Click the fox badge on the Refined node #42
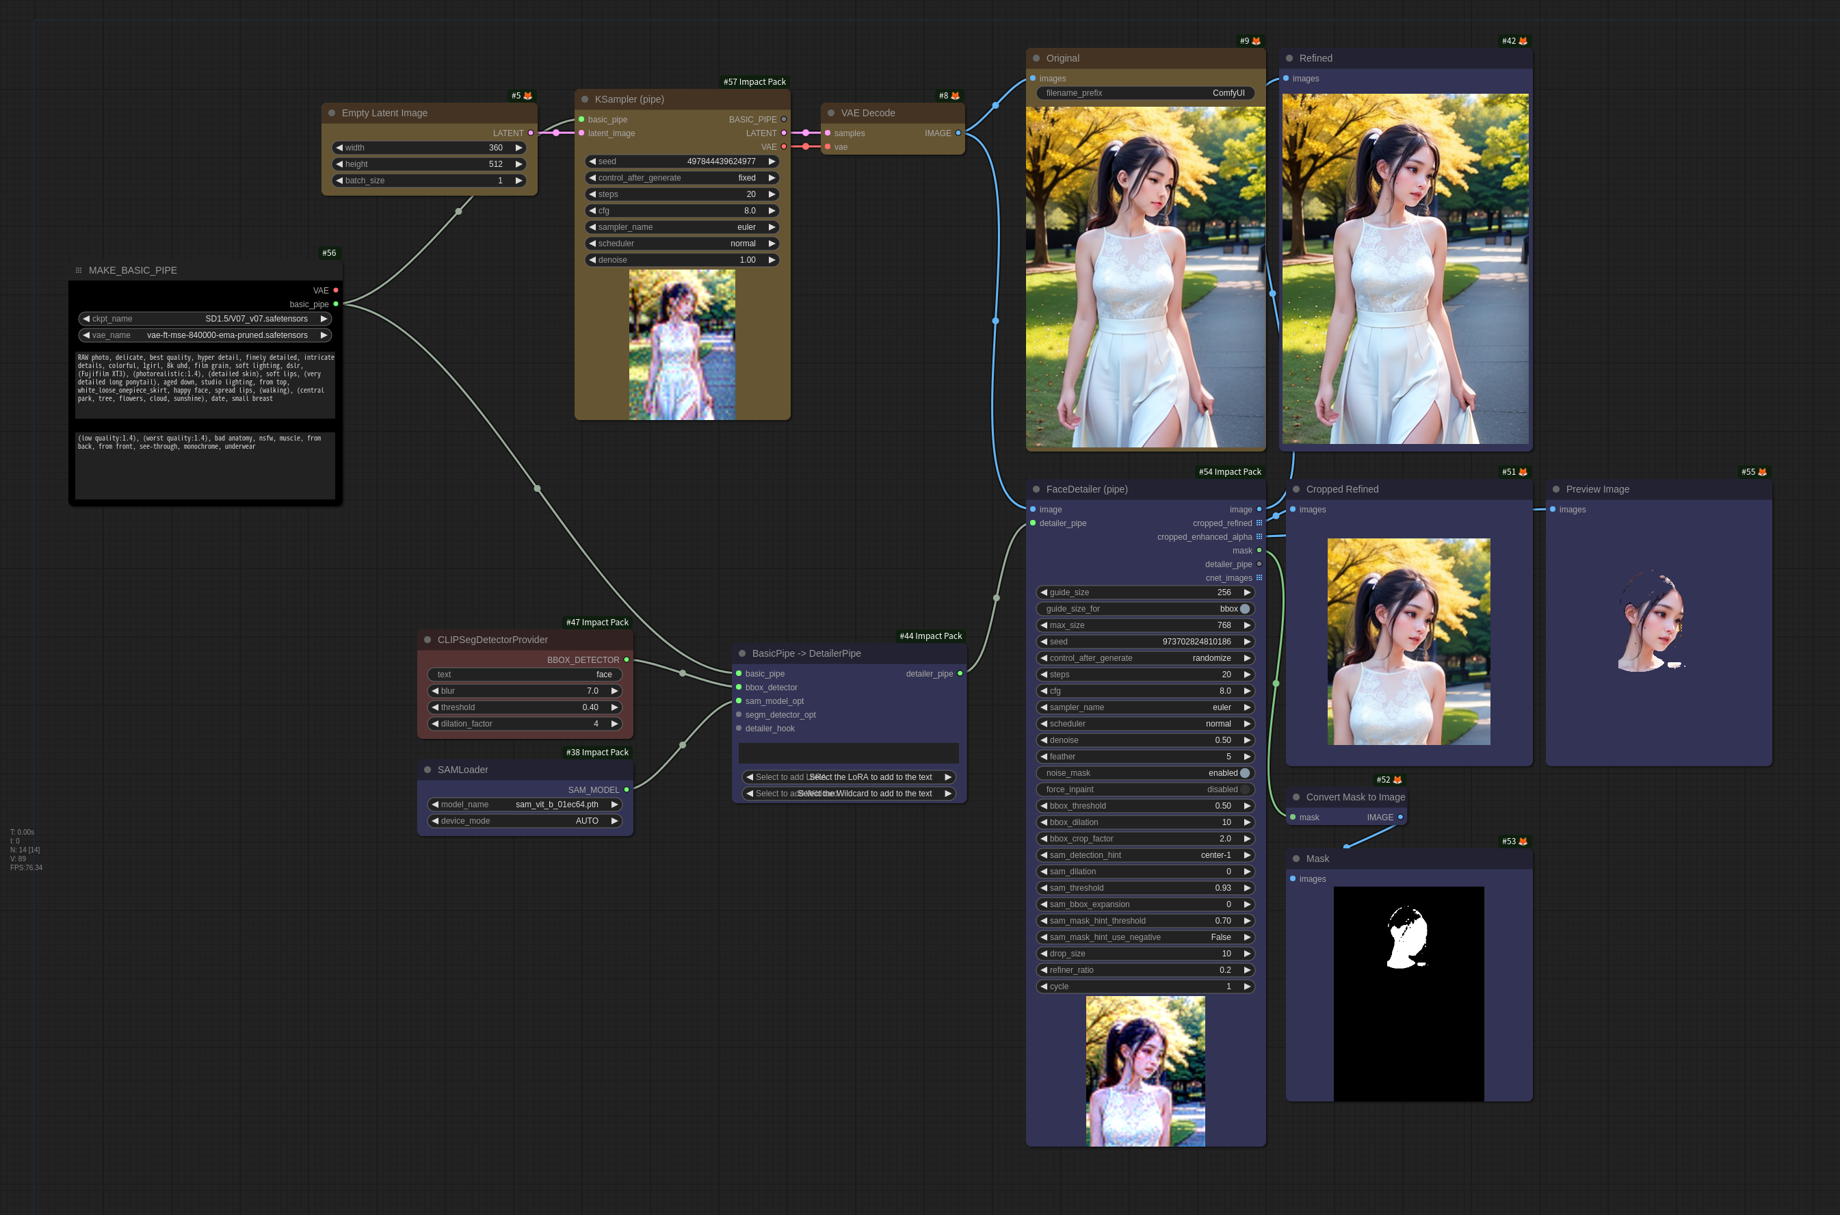This screenshot has height=1215, width=1840. point(1523,41)
